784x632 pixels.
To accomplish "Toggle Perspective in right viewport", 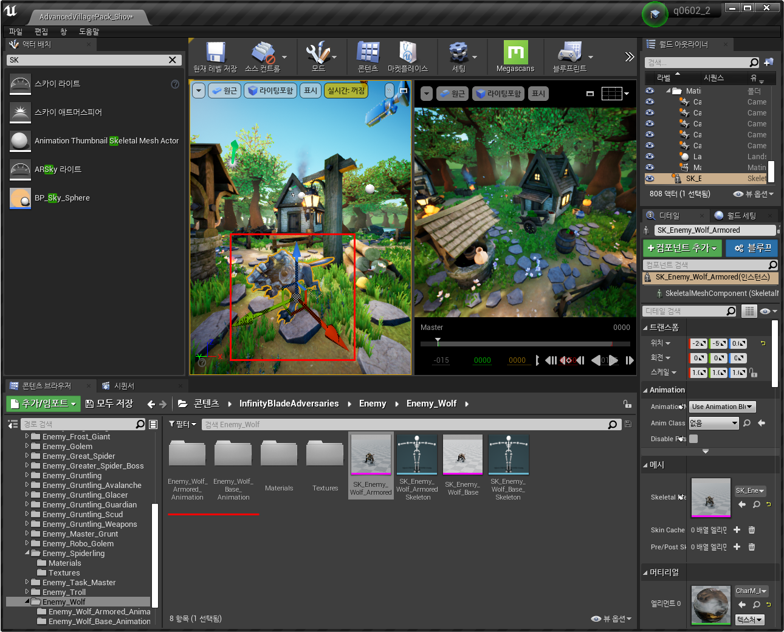I will pos(452,94).
